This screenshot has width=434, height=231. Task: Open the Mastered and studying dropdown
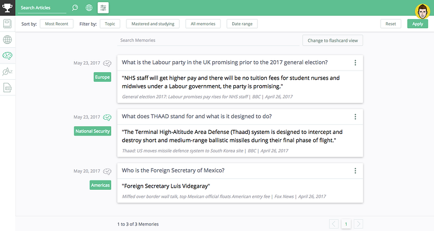153,24
